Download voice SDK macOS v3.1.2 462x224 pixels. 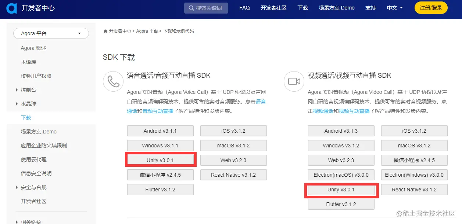233,146
